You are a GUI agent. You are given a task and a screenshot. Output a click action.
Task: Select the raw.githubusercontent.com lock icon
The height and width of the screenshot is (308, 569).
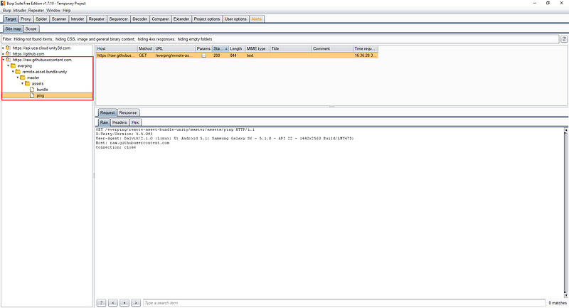coord(8,60)
